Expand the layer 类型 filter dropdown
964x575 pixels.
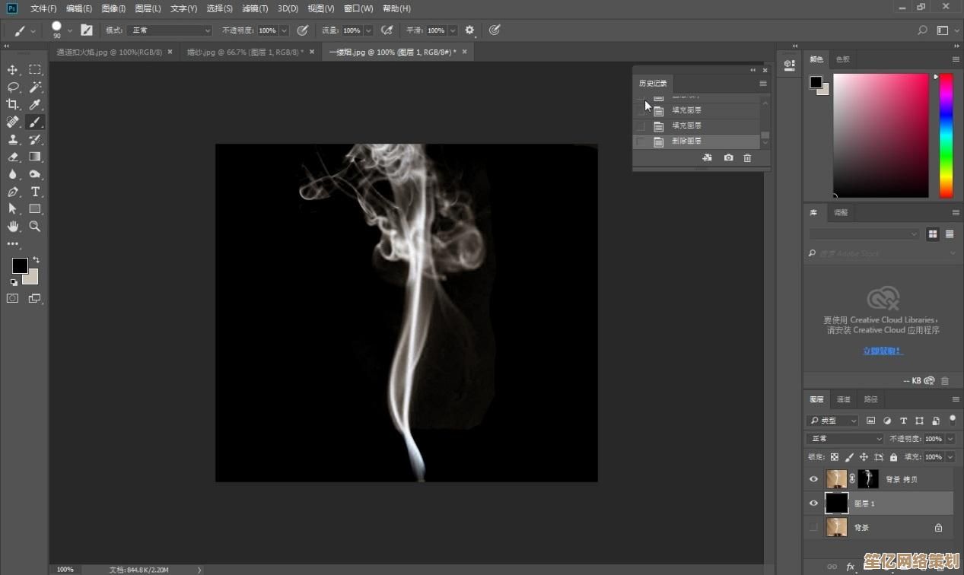pos(832,421)
